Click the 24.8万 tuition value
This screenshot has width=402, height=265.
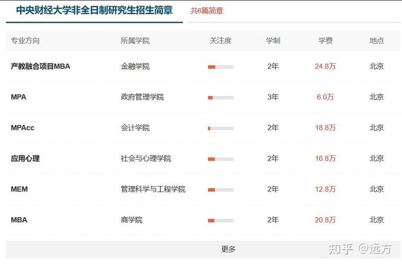tap(325, 66)
